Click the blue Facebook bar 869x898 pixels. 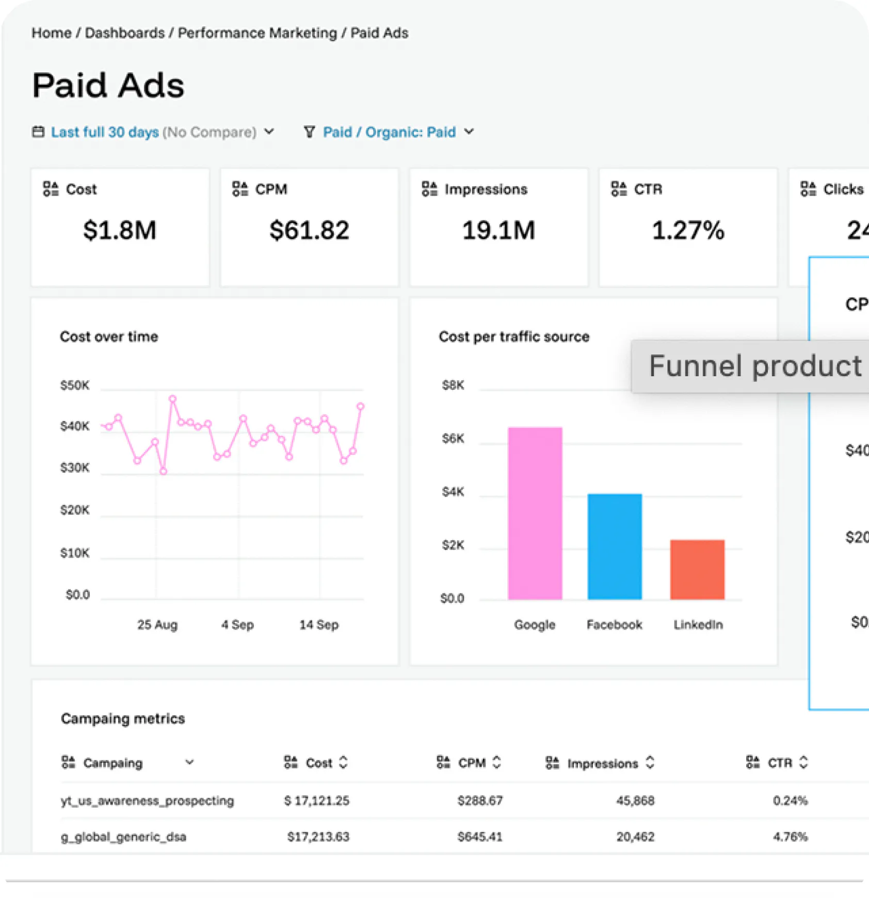click(615, 547)
